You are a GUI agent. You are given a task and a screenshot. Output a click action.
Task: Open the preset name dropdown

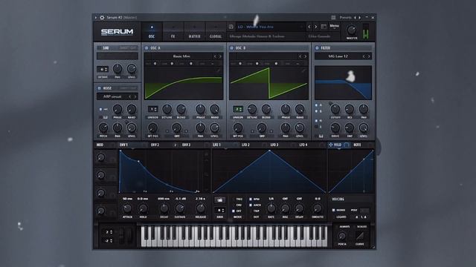(x=270, y=27)
